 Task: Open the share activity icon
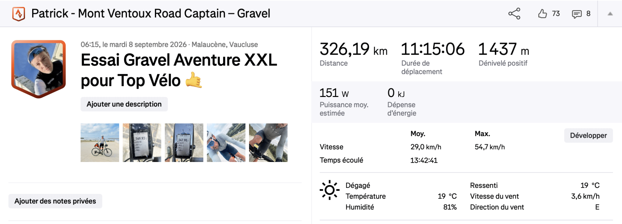(514, 14)
